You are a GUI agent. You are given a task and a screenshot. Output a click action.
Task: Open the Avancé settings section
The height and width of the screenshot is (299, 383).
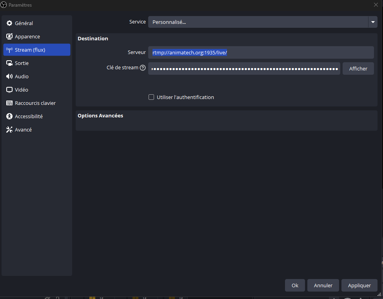pyautogui.click(x=23, y=130)
